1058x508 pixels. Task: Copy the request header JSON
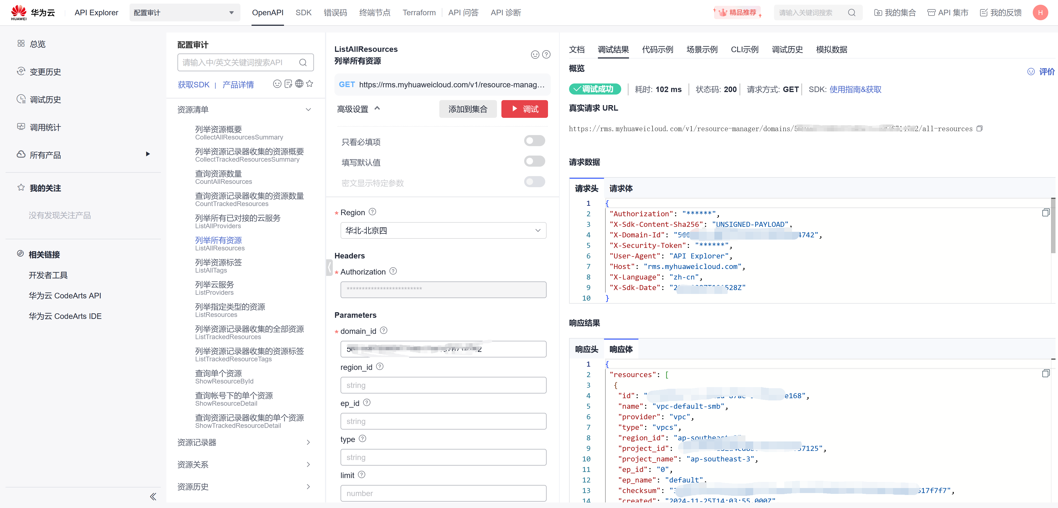pyautogui.click(x=1046, y=212)
